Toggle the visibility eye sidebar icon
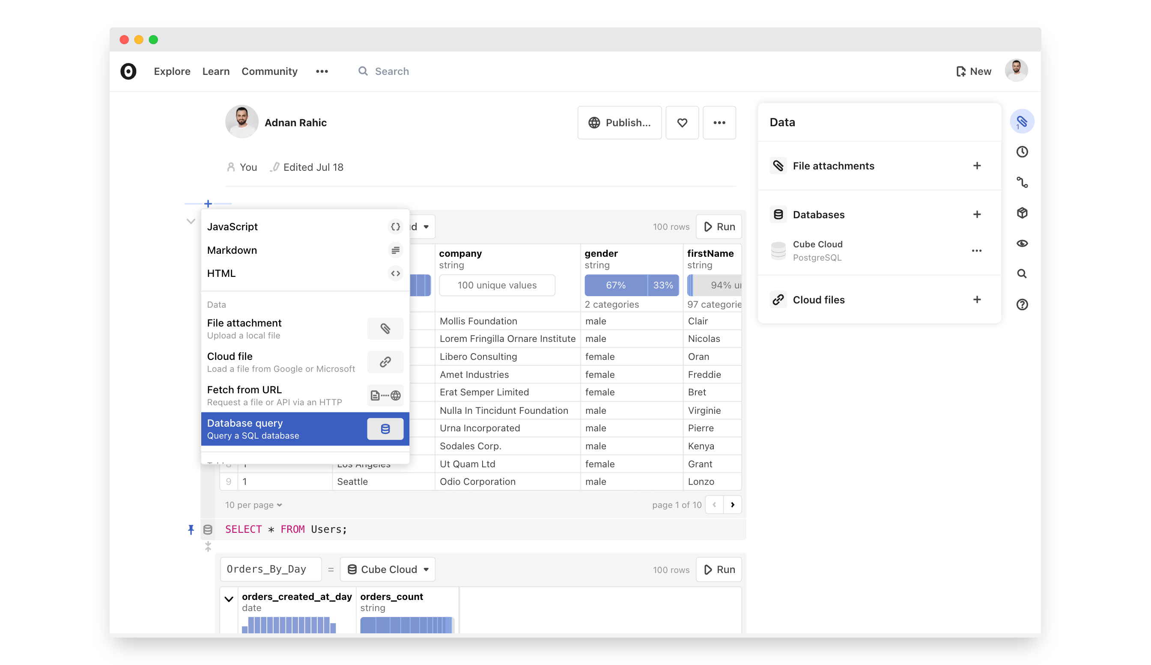Viewport: 1151px width, 665px height. point(1022,243)
